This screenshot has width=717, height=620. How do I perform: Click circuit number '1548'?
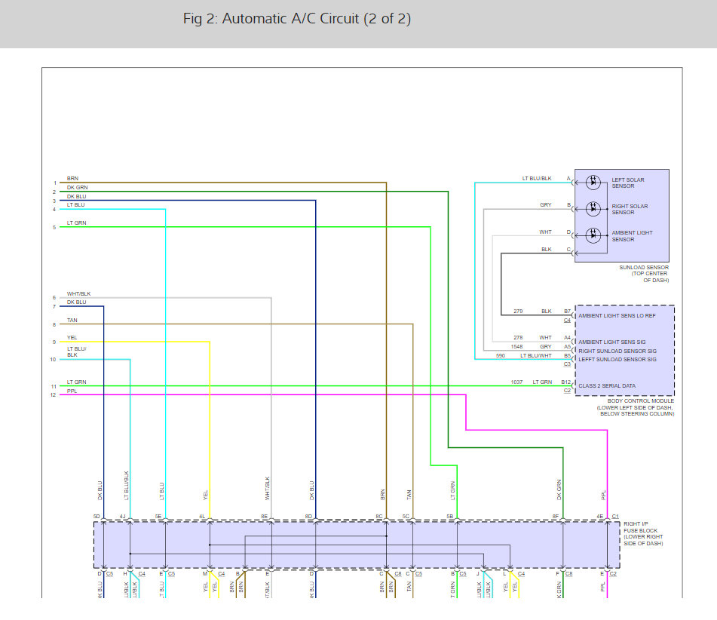(x=516, y=346)
